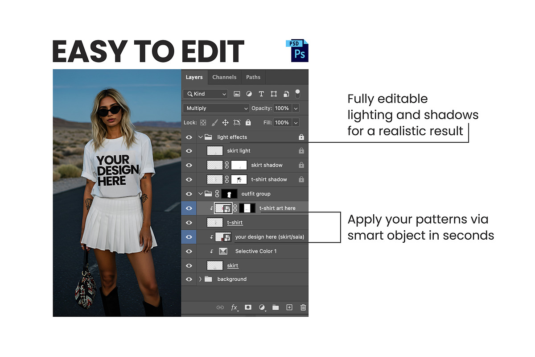This screenshot has height=357, width=535.
Task: Lock transparent pixels checkerboard icon
Action: [203, 122]
